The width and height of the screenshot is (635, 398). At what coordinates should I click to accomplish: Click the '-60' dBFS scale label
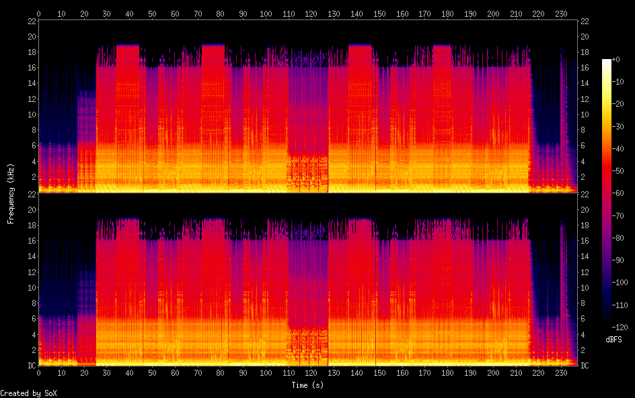(x=618, y=193)
